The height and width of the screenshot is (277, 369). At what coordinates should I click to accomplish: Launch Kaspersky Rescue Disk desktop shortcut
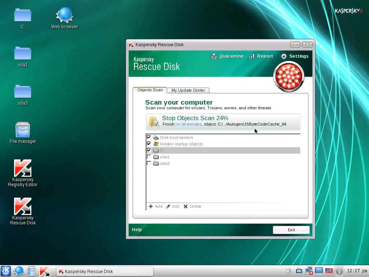point(23,211)
